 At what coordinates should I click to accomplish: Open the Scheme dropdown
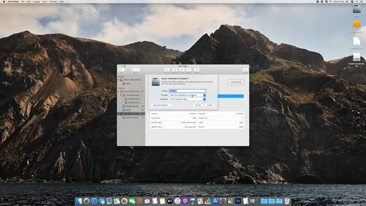coord(188,99)
